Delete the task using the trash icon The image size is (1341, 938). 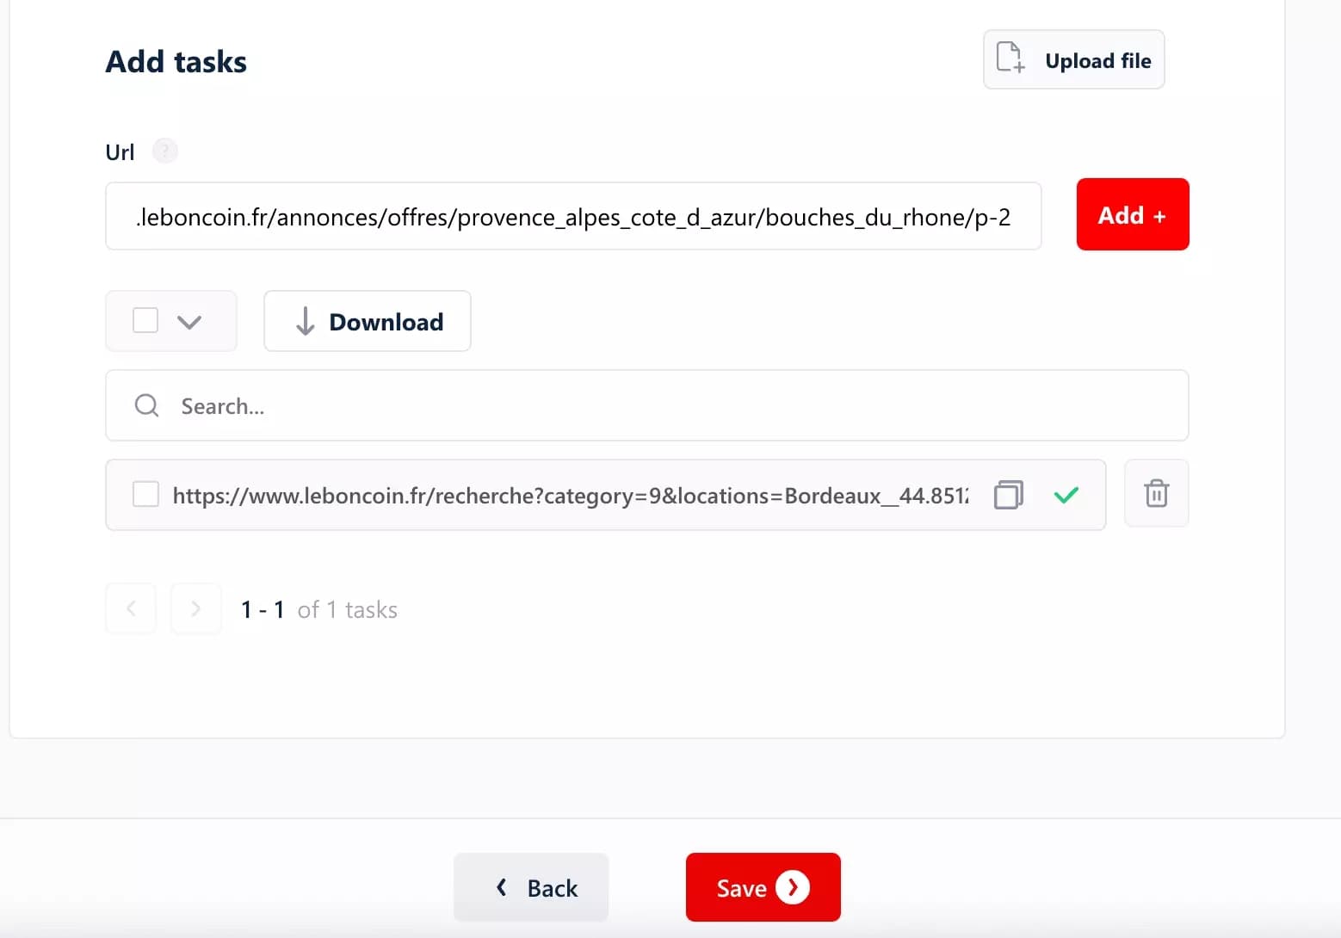point(1156,494)
